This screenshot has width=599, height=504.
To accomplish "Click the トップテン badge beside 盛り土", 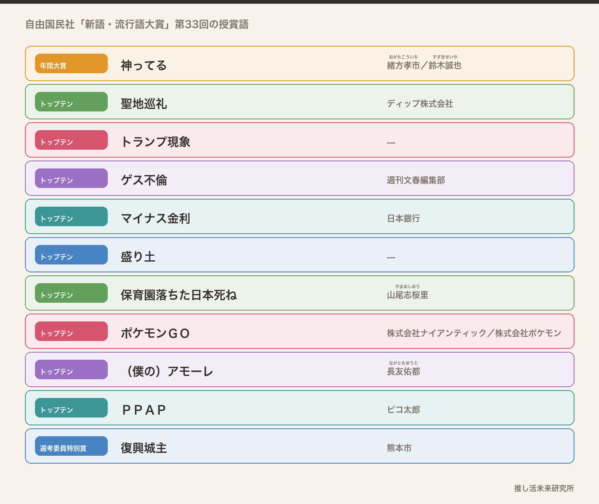I will 71,254.
